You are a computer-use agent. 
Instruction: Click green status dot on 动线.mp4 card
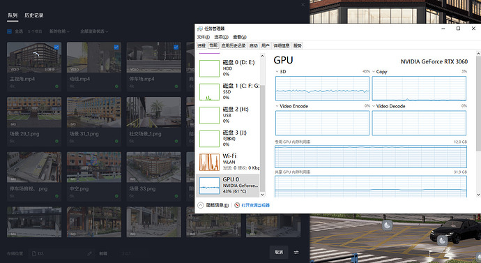116,87
